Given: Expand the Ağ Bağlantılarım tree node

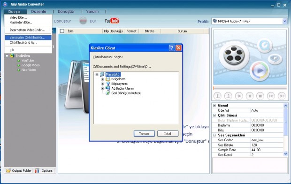Looking at the screenshot, I should click(102, 88).
